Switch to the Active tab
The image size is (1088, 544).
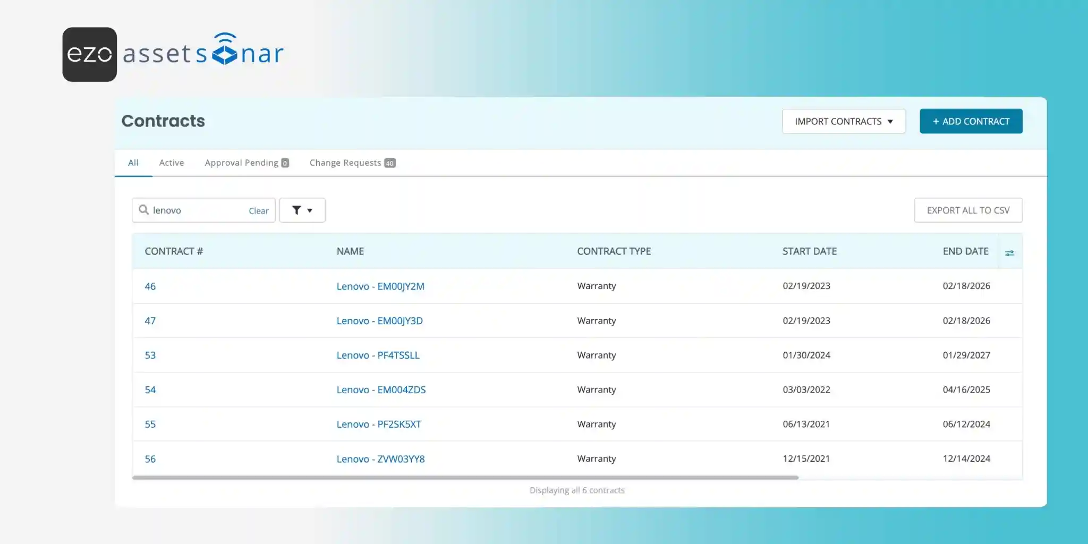click(x=171, y=163)
